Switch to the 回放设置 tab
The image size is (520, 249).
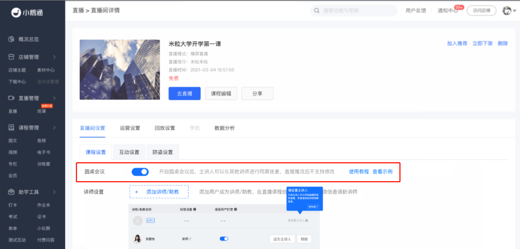[x=165, y=128]
